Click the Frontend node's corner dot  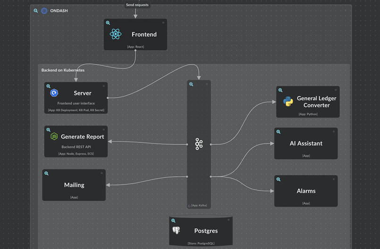163,23
